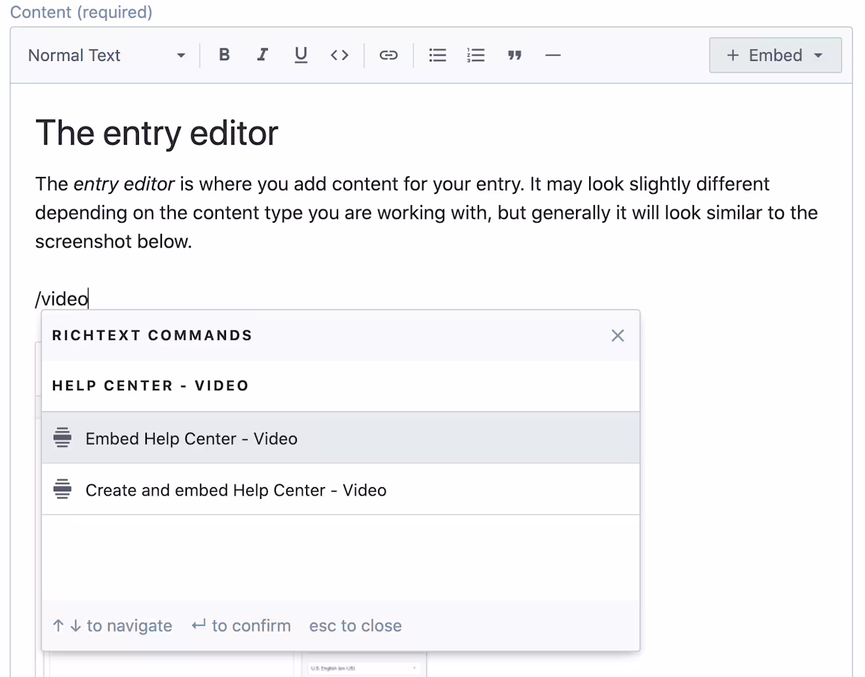Close the Richtext Commands popup
This screenshot has width=865, height=677.
click(x=617, y=335)
